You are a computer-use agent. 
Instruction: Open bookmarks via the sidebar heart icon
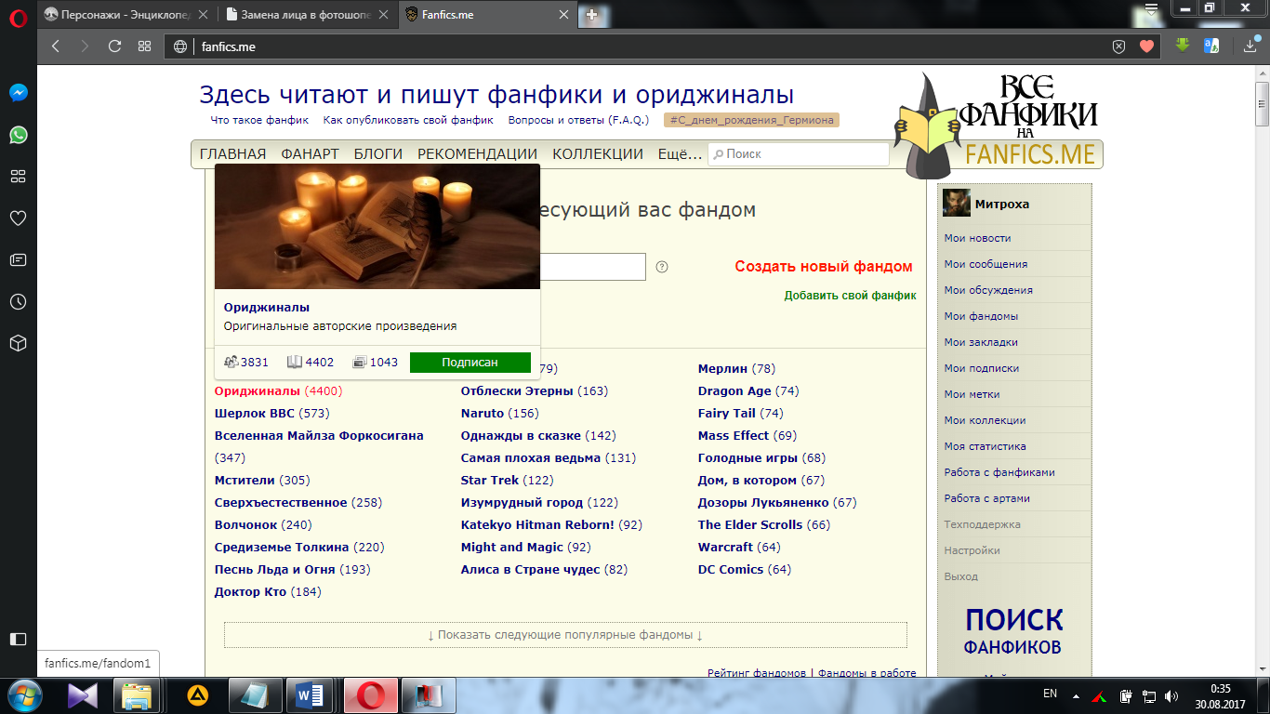coord(18,218)
